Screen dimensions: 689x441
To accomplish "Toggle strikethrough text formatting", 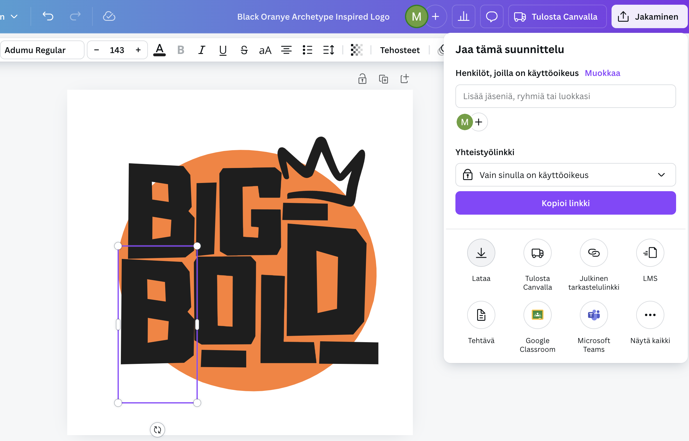I will [244, 50].
